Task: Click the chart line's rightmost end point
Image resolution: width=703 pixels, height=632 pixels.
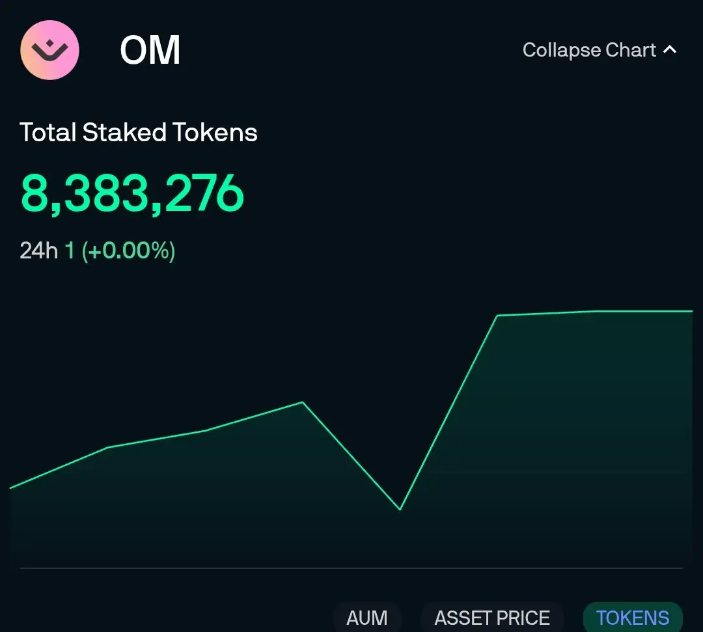Action: 692,310
